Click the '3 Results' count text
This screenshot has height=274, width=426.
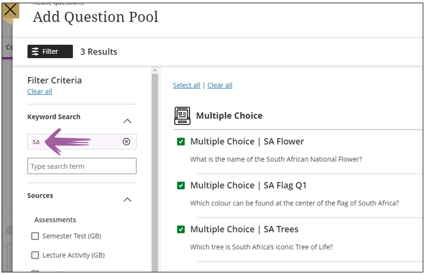pos(99,52)
